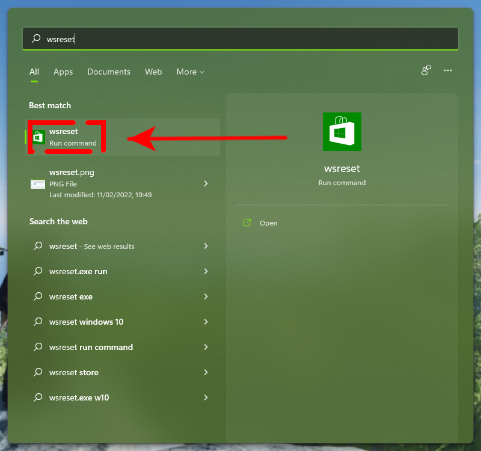Click the search icon beside 'wsreset windows 10'

pyautogui.click(x=38, y=321)
